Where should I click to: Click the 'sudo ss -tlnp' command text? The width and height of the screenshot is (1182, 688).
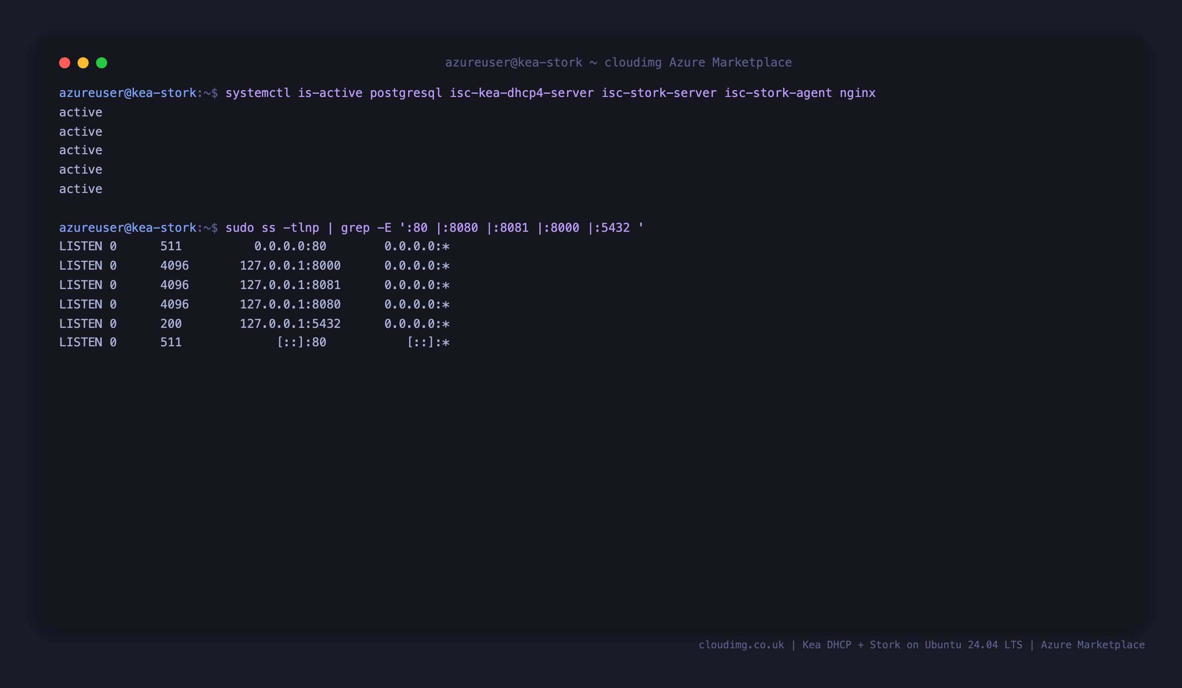[272, 228]
